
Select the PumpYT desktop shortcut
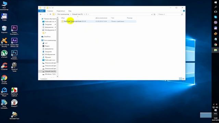point(14,103)
